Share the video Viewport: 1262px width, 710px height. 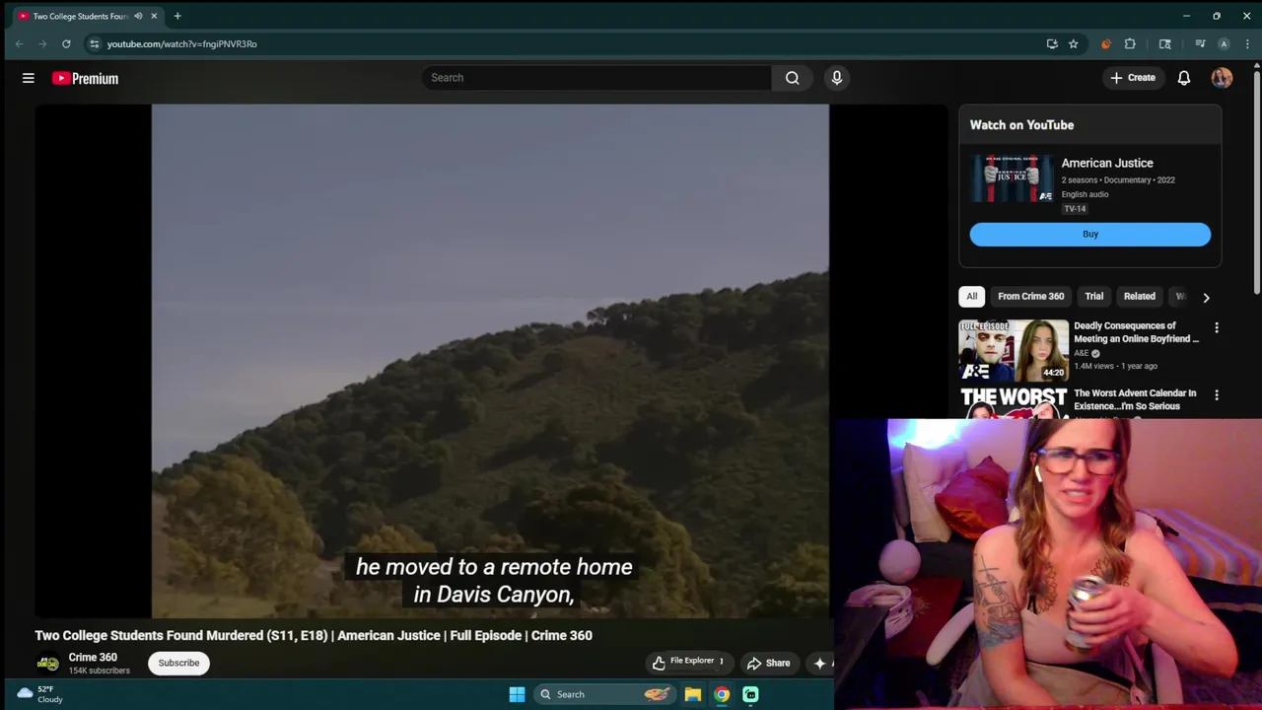tap(768, 663)
